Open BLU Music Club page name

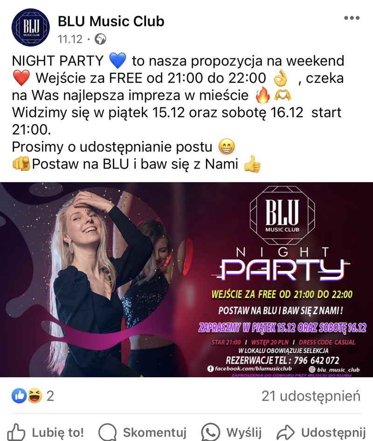111,21
